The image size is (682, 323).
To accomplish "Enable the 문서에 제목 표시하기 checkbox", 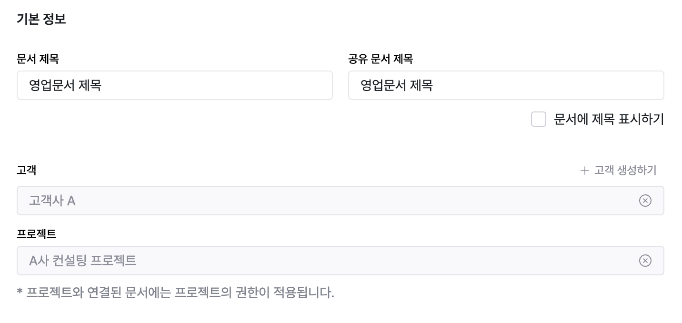I will (x=538, y=119).
